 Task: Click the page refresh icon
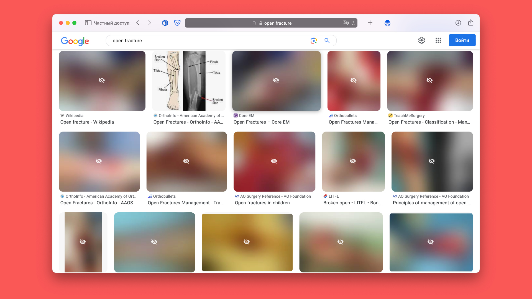pyautogui.click(x=353, y=23)
